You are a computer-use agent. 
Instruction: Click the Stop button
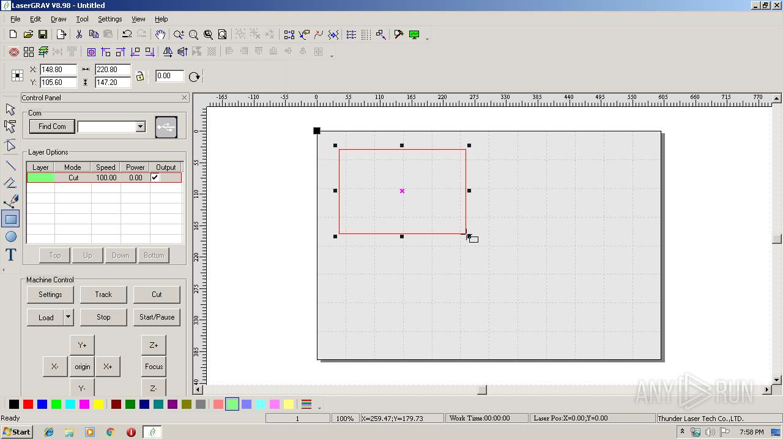point(103,317)
